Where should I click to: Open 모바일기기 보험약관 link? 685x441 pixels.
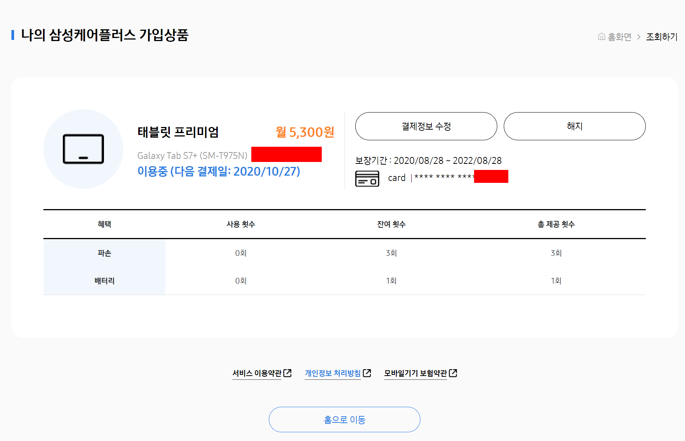click(x=415, y=373)
